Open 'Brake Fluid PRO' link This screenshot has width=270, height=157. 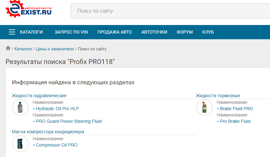click(236, 109)
